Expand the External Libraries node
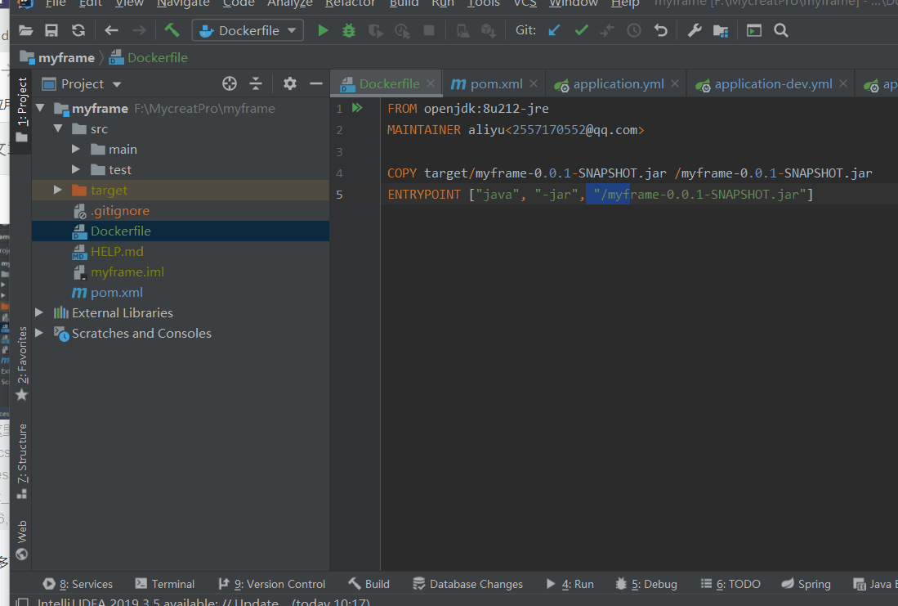The height and width of the screenshot is (606, 898). pyautogui.click(x=39, y=312)
